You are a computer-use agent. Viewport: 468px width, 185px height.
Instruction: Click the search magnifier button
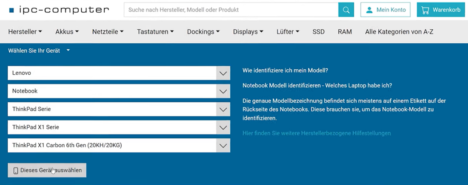click(346, 10)
